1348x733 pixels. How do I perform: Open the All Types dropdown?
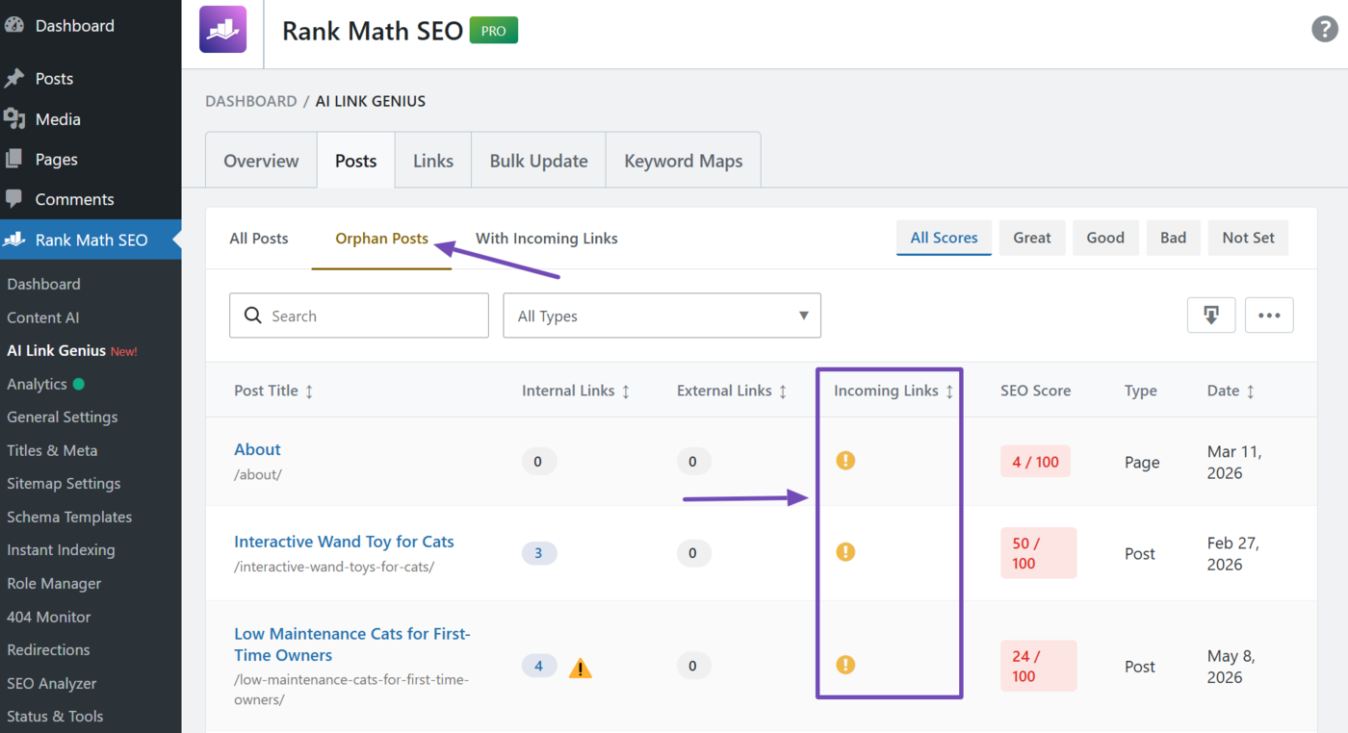pyautogui.click(x=661, y=316)
